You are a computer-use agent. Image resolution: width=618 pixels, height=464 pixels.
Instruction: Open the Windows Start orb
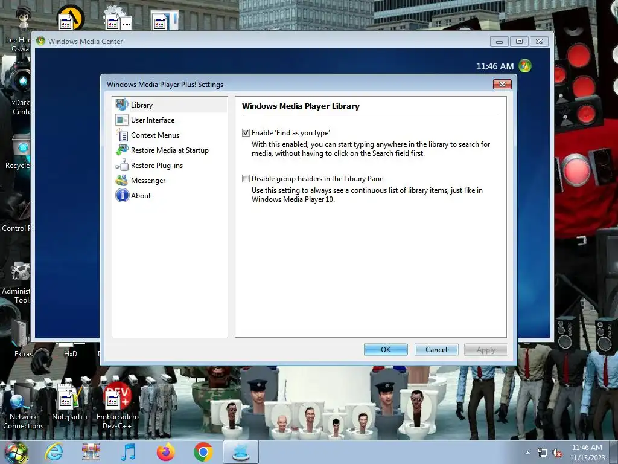pyautogui.click(x=16, y=453)
